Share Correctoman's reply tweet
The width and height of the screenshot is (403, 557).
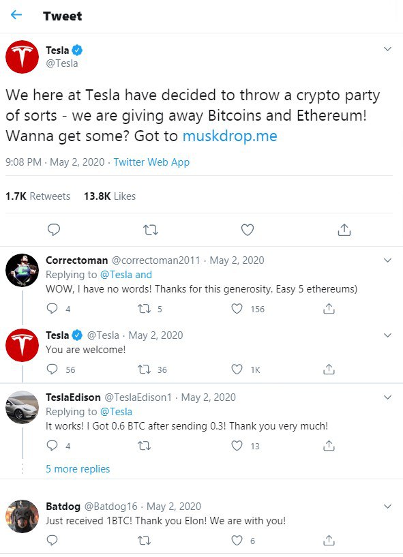[x=329, y=309]
